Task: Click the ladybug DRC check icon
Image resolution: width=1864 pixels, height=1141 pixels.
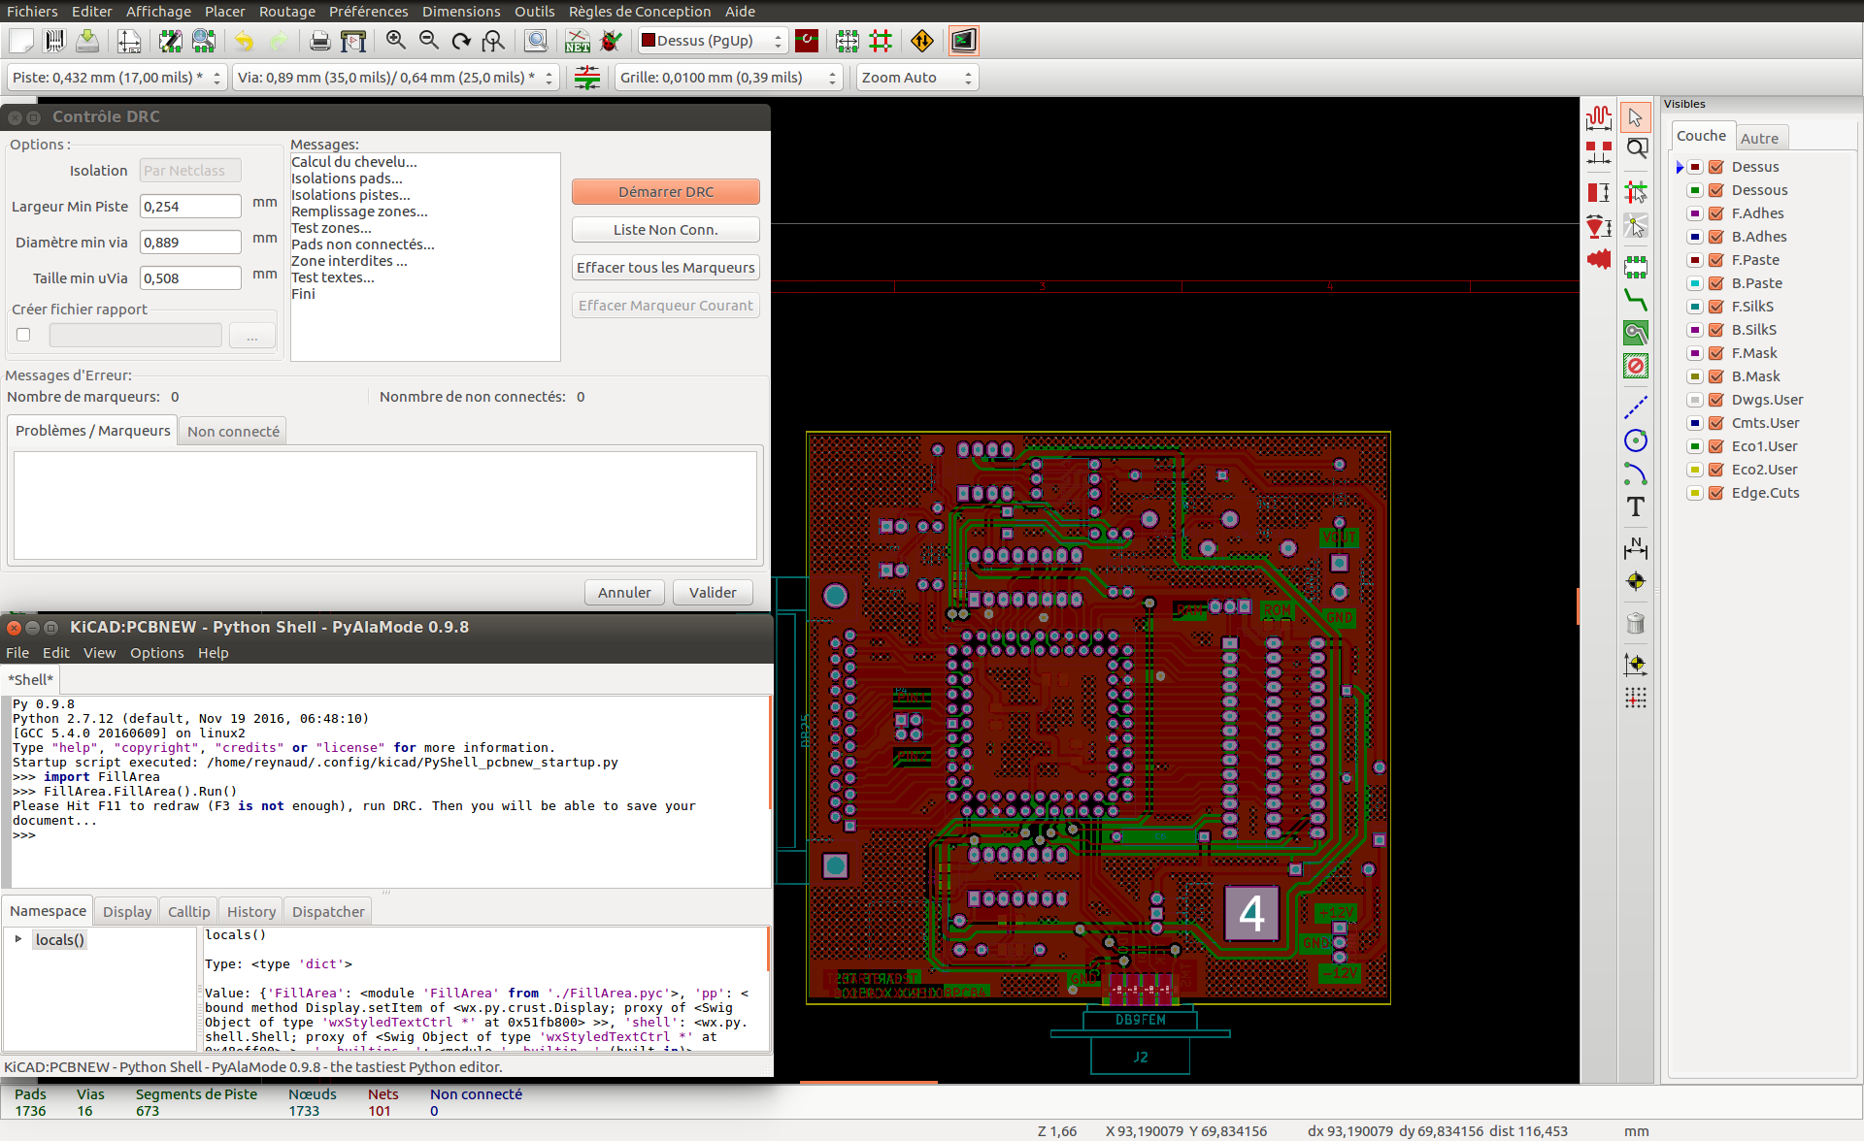Action: point(611,41)
